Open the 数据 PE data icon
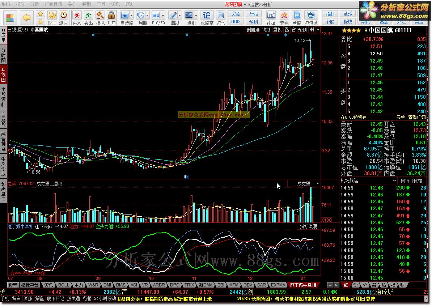Viewport: 432px width, 306px height. 271,18
